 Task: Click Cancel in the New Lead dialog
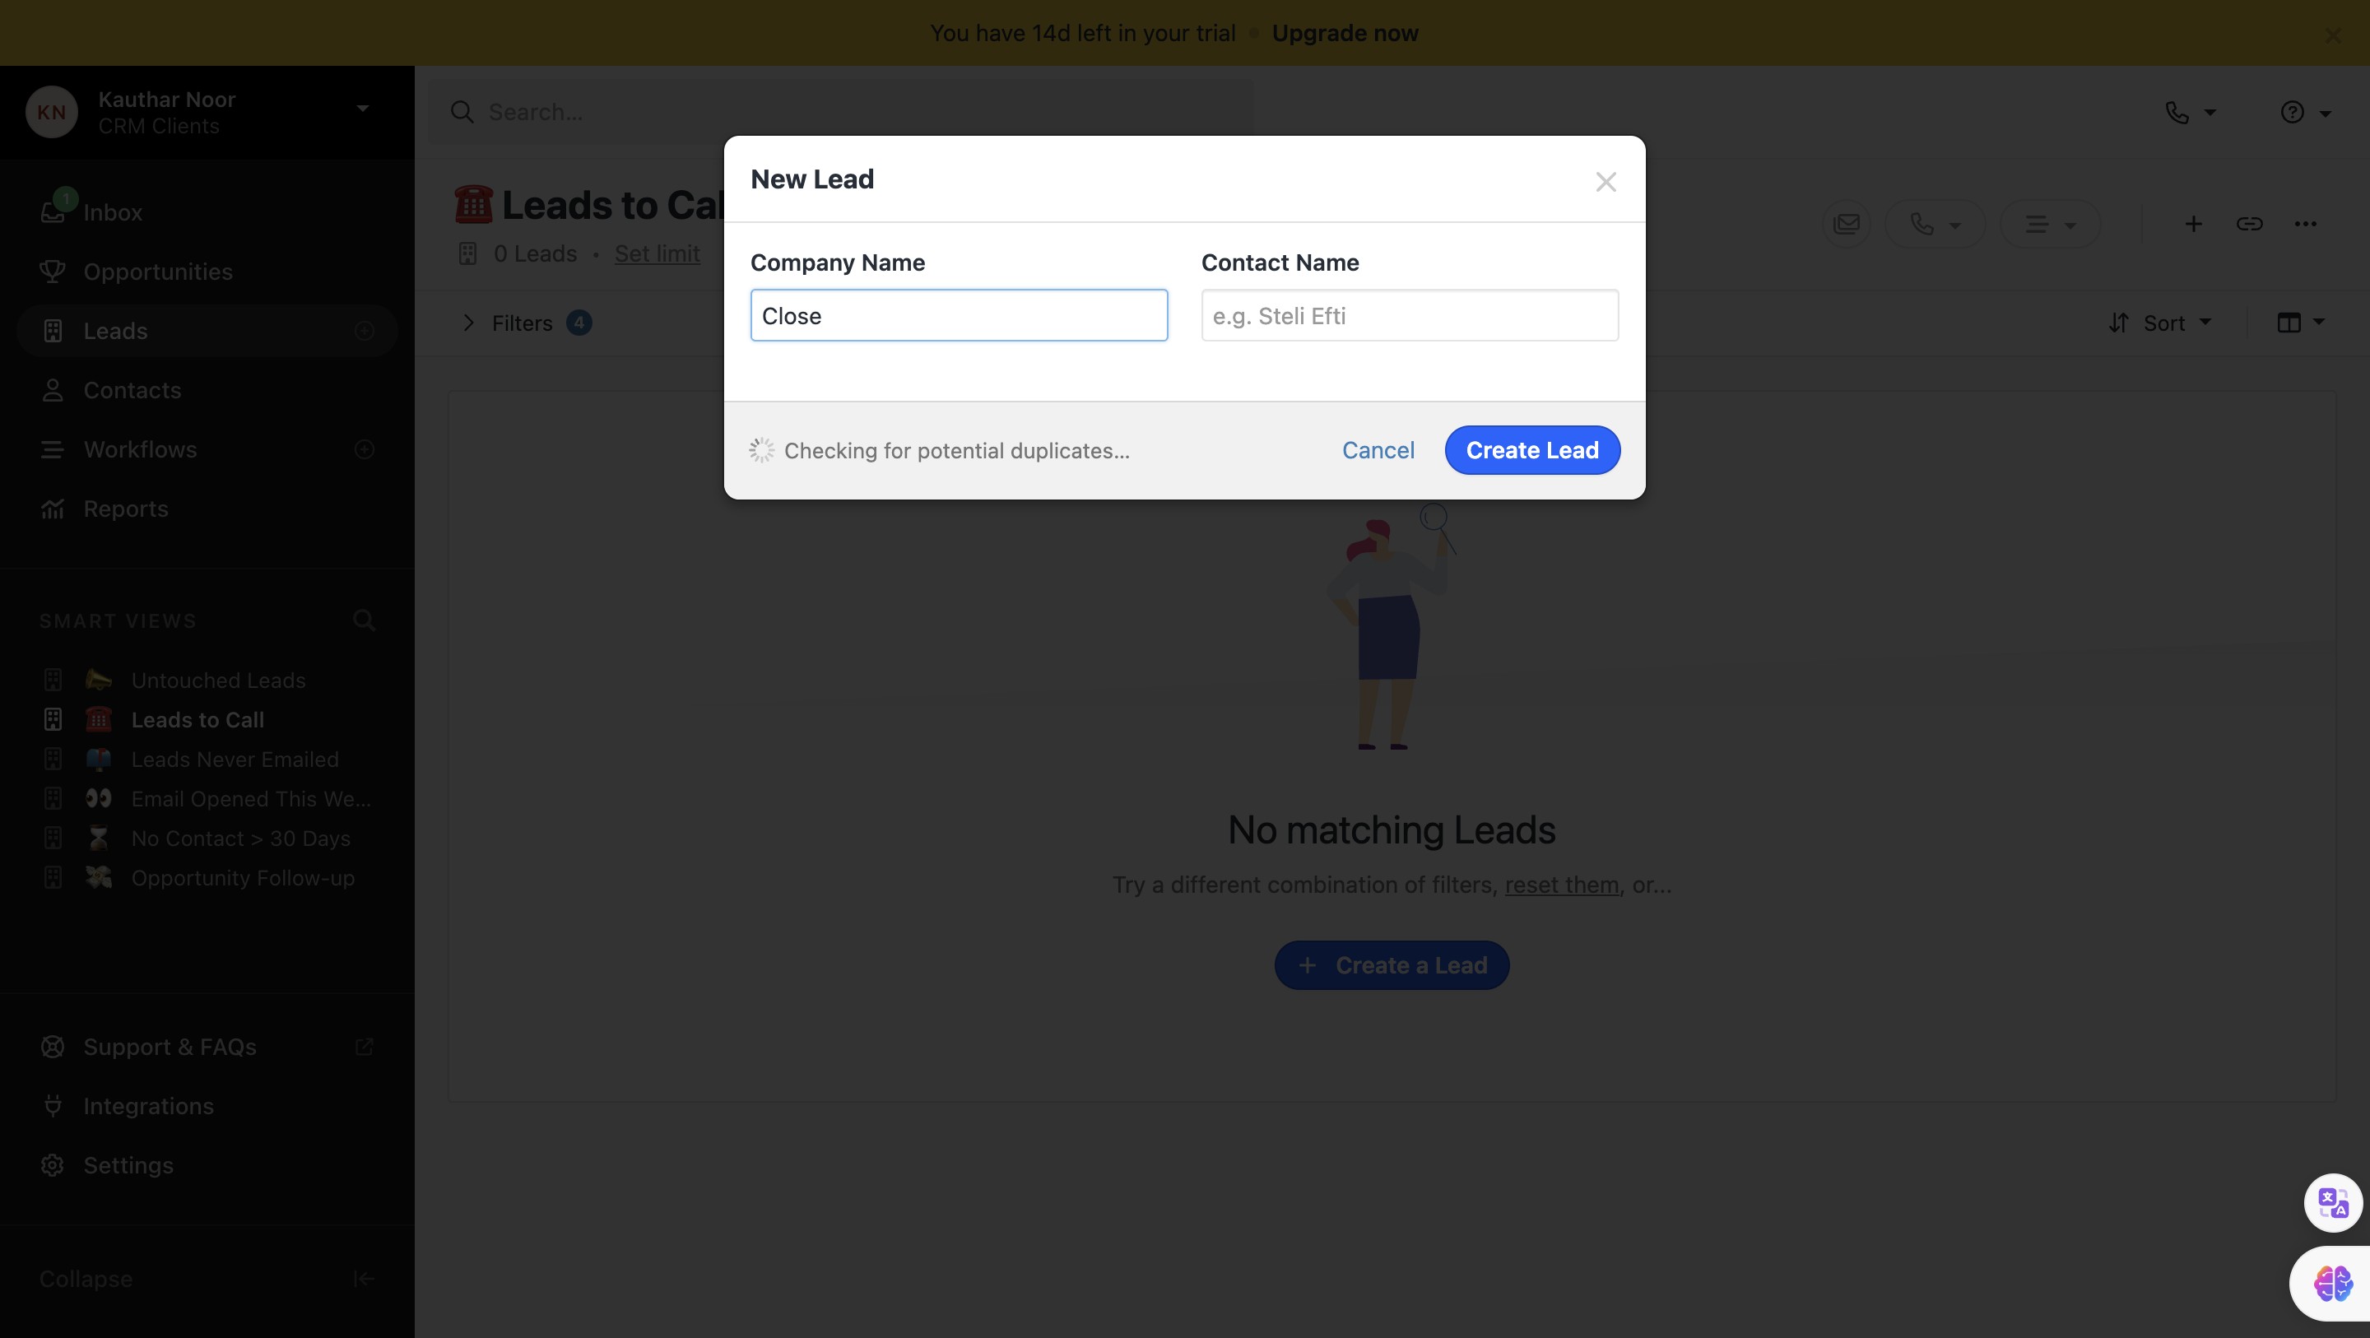coord(1378,450)
